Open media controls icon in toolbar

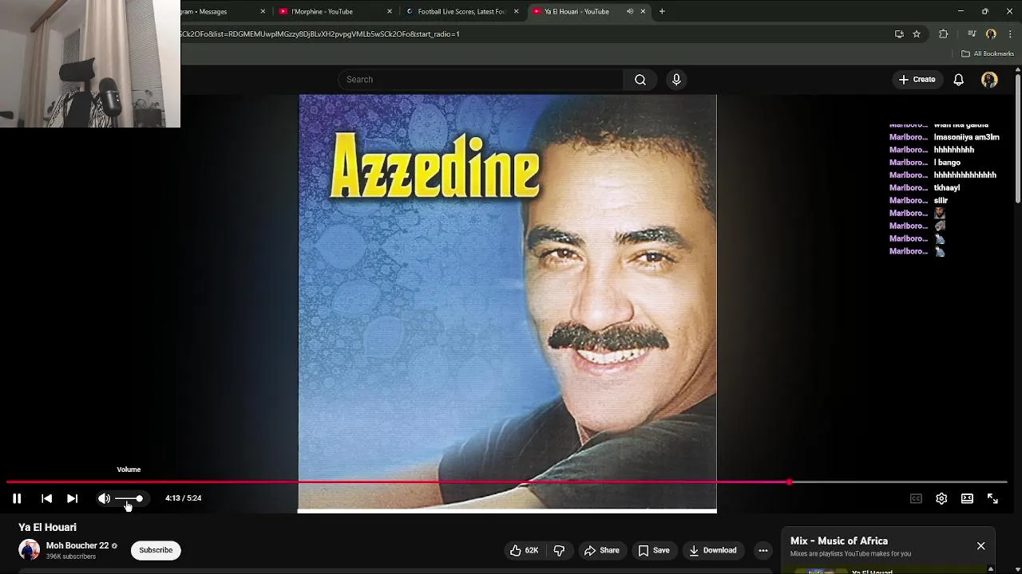coord(972,34)
